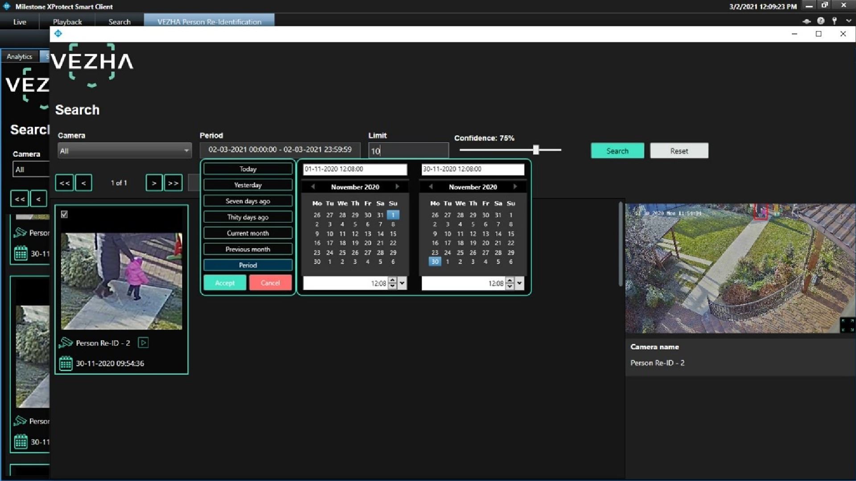Choose Thirty days ago preset

click(x=248, y=217)
